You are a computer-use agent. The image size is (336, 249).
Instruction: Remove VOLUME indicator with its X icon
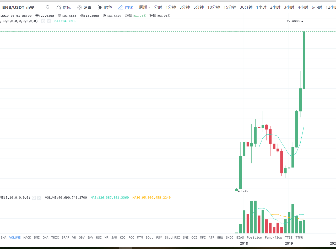click(x=39, y=198)
